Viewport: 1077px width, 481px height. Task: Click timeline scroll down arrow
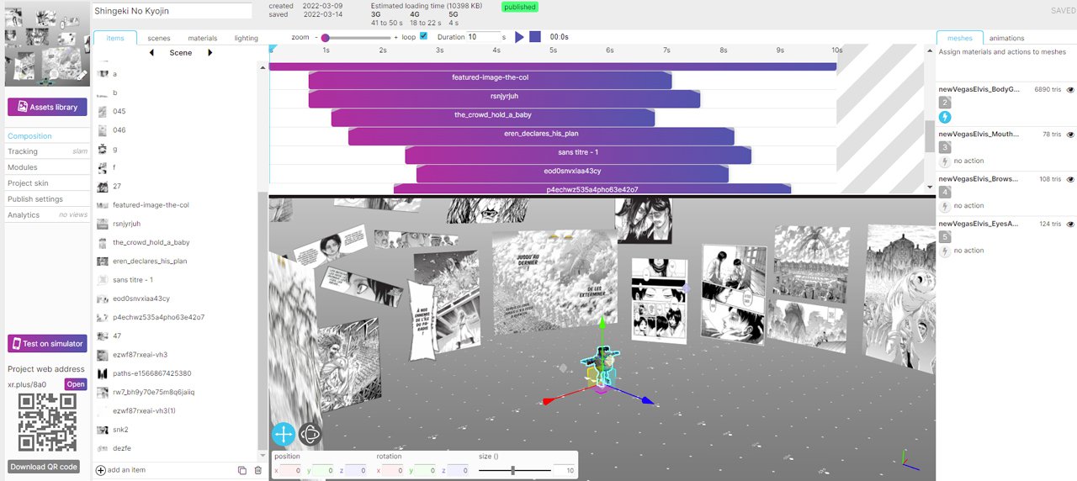tap(930, 188)
